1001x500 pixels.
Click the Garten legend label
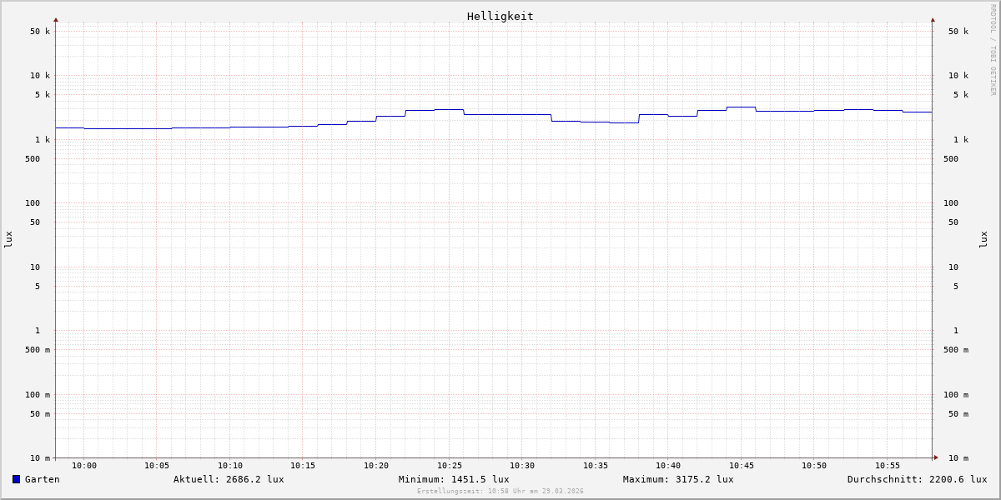(x=42, y=479)
